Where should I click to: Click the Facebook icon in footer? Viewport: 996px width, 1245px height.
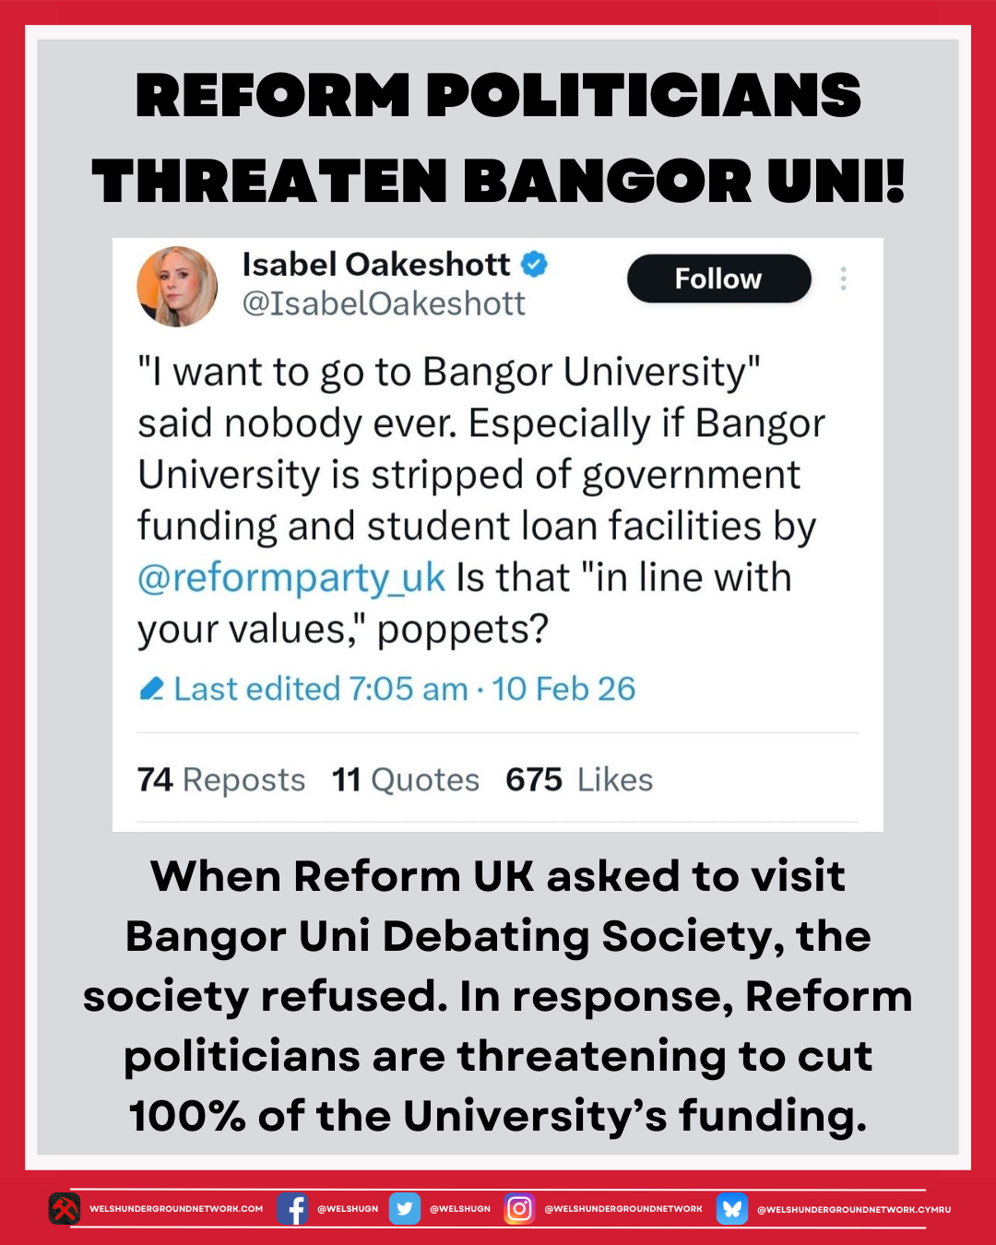tap(292, 1208)
